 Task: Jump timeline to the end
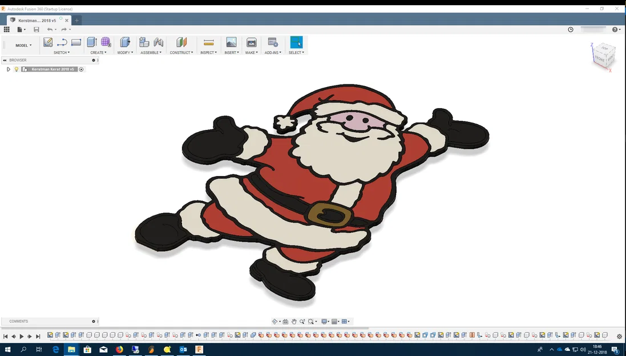pyautogui.click(x=38, y=337)
